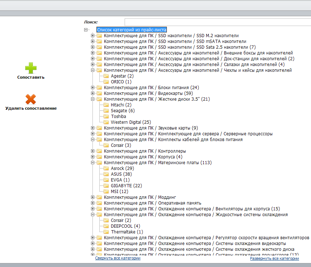Viewport: 311px width, 267px height.
Task: Click the Свернуть все категории link
Action: (118, 258)
